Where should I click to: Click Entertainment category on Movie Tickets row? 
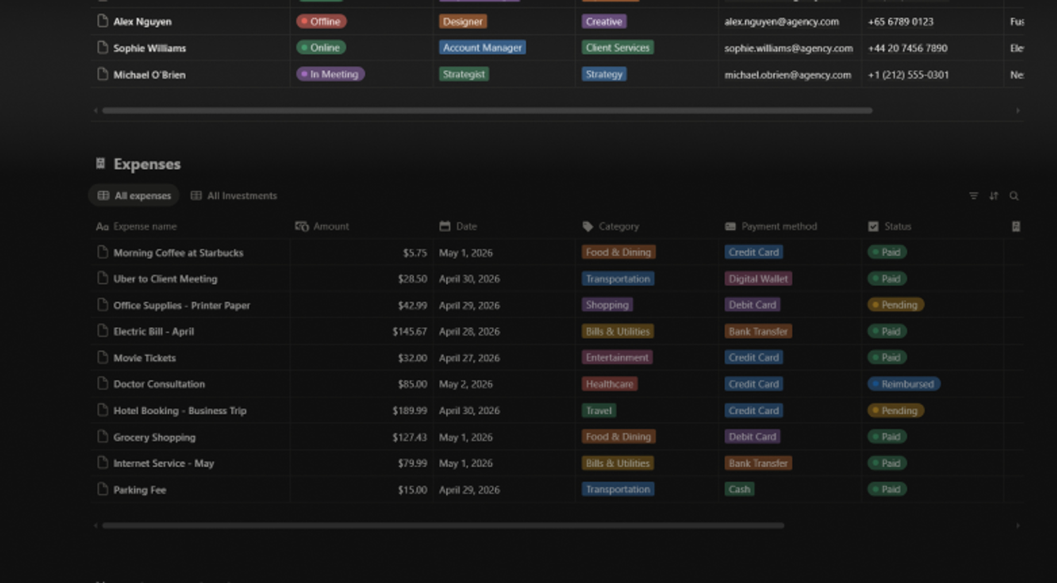tap(617, 357)
